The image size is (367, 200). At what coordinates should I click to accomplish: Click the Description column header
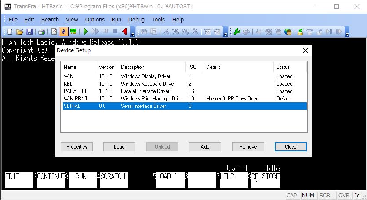pos(152,67)
